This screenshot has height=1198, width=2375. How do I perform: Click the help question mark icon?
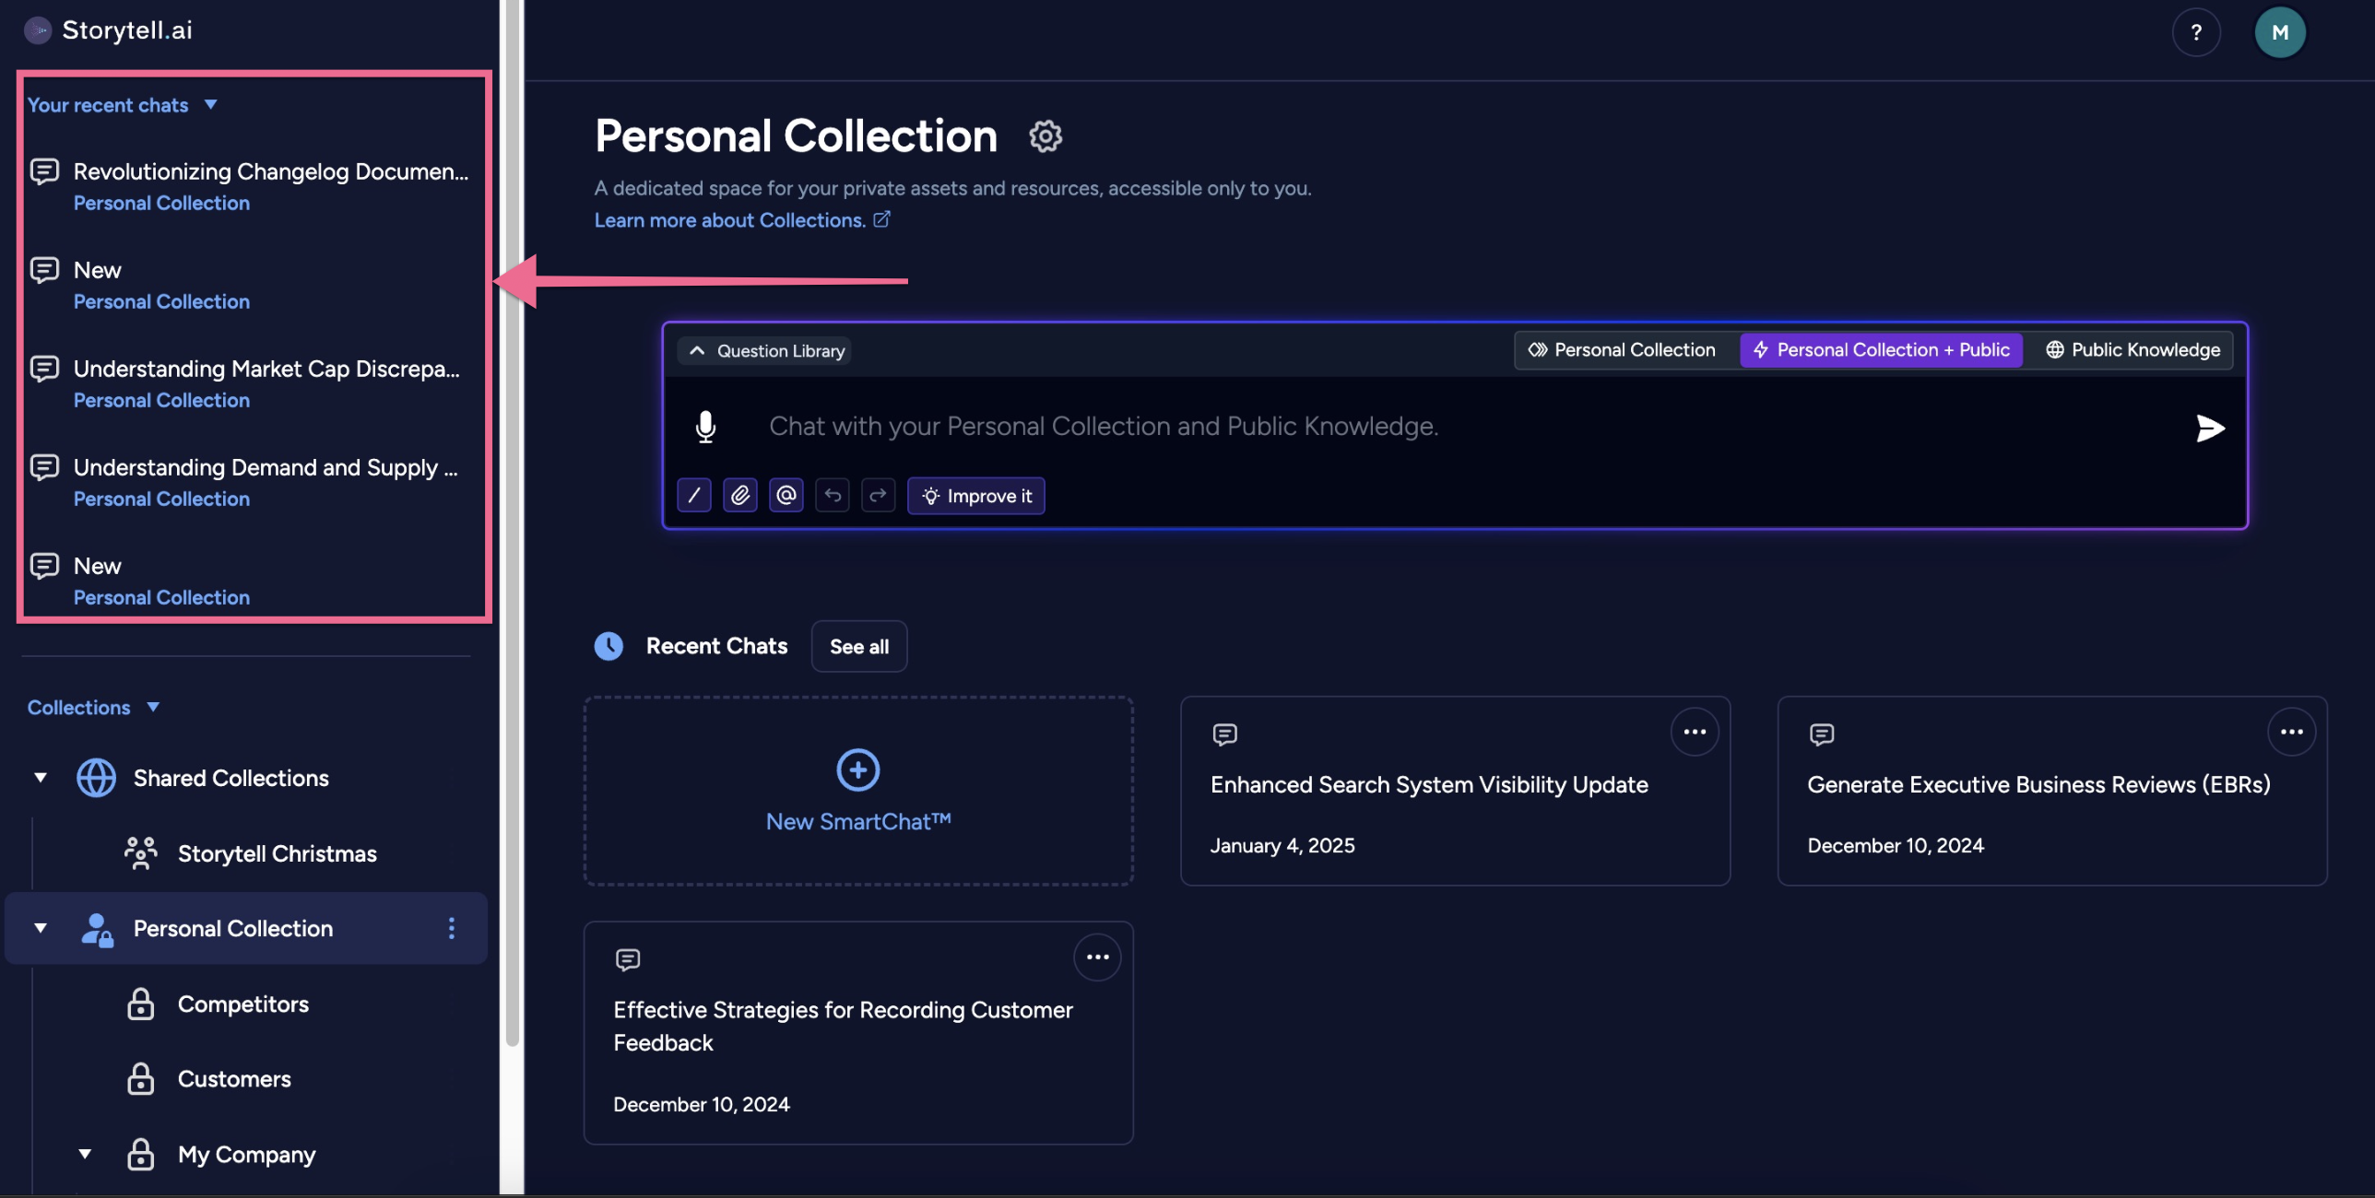click(2195, 32)
